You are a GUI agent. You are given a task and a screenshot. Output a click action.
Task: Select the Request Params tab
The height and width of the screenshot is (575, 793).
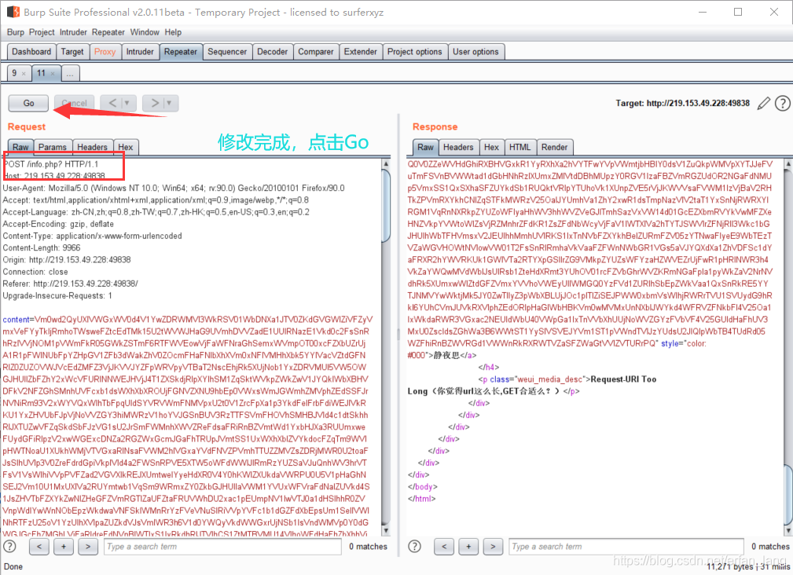coord(53,147)
